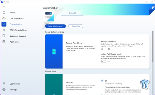Click the battery 100 icon
The width and height of the screenshot is (155, 95).
(x=54, y=51)
